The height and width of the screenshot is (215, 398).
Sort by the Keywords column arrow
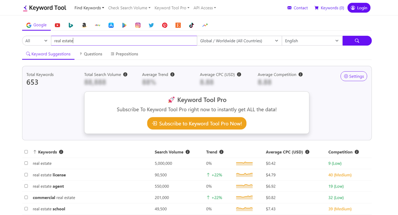click(35, 152)
